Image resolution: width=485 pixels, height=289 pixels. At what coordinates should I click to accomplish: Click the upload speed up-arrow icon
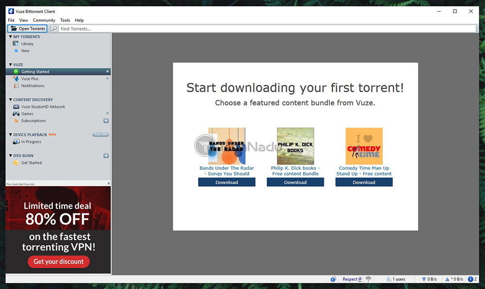click(447, 279)
